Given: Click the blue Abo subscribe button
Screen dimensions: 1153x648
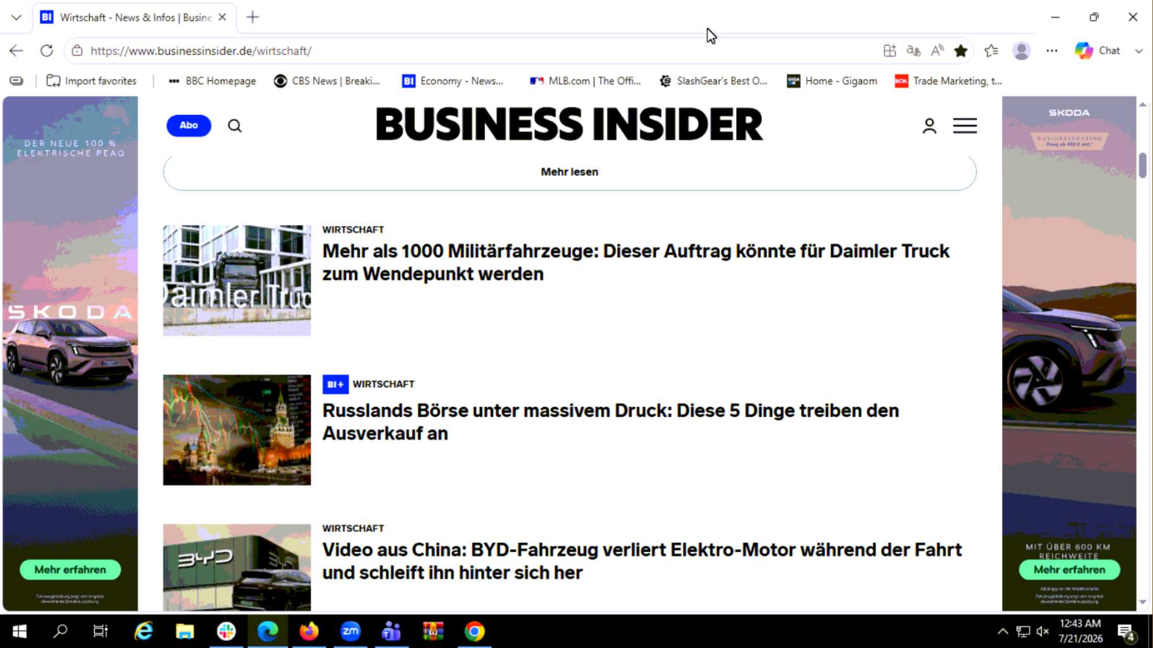Looking at the screenshot, I should pos(188,125).
